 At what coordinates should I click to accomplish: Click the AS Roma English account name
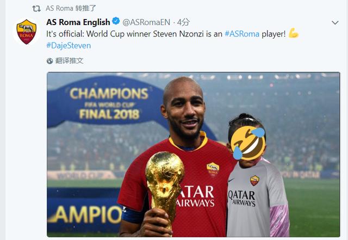pyautogui.click(x=78, y=22)
